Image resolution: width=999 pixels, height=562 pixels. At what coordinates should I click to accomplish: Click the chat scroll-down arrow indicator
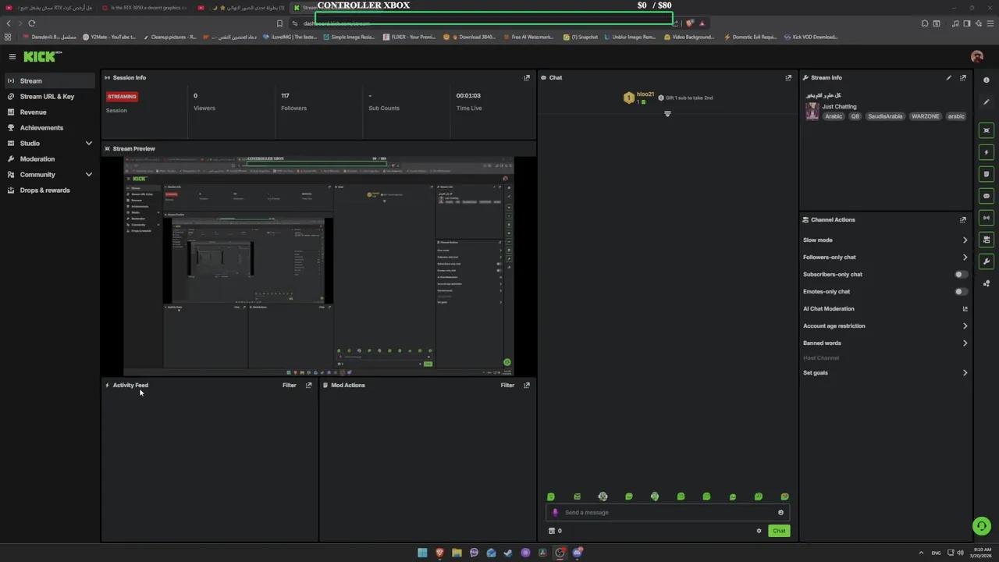(667, 114)
